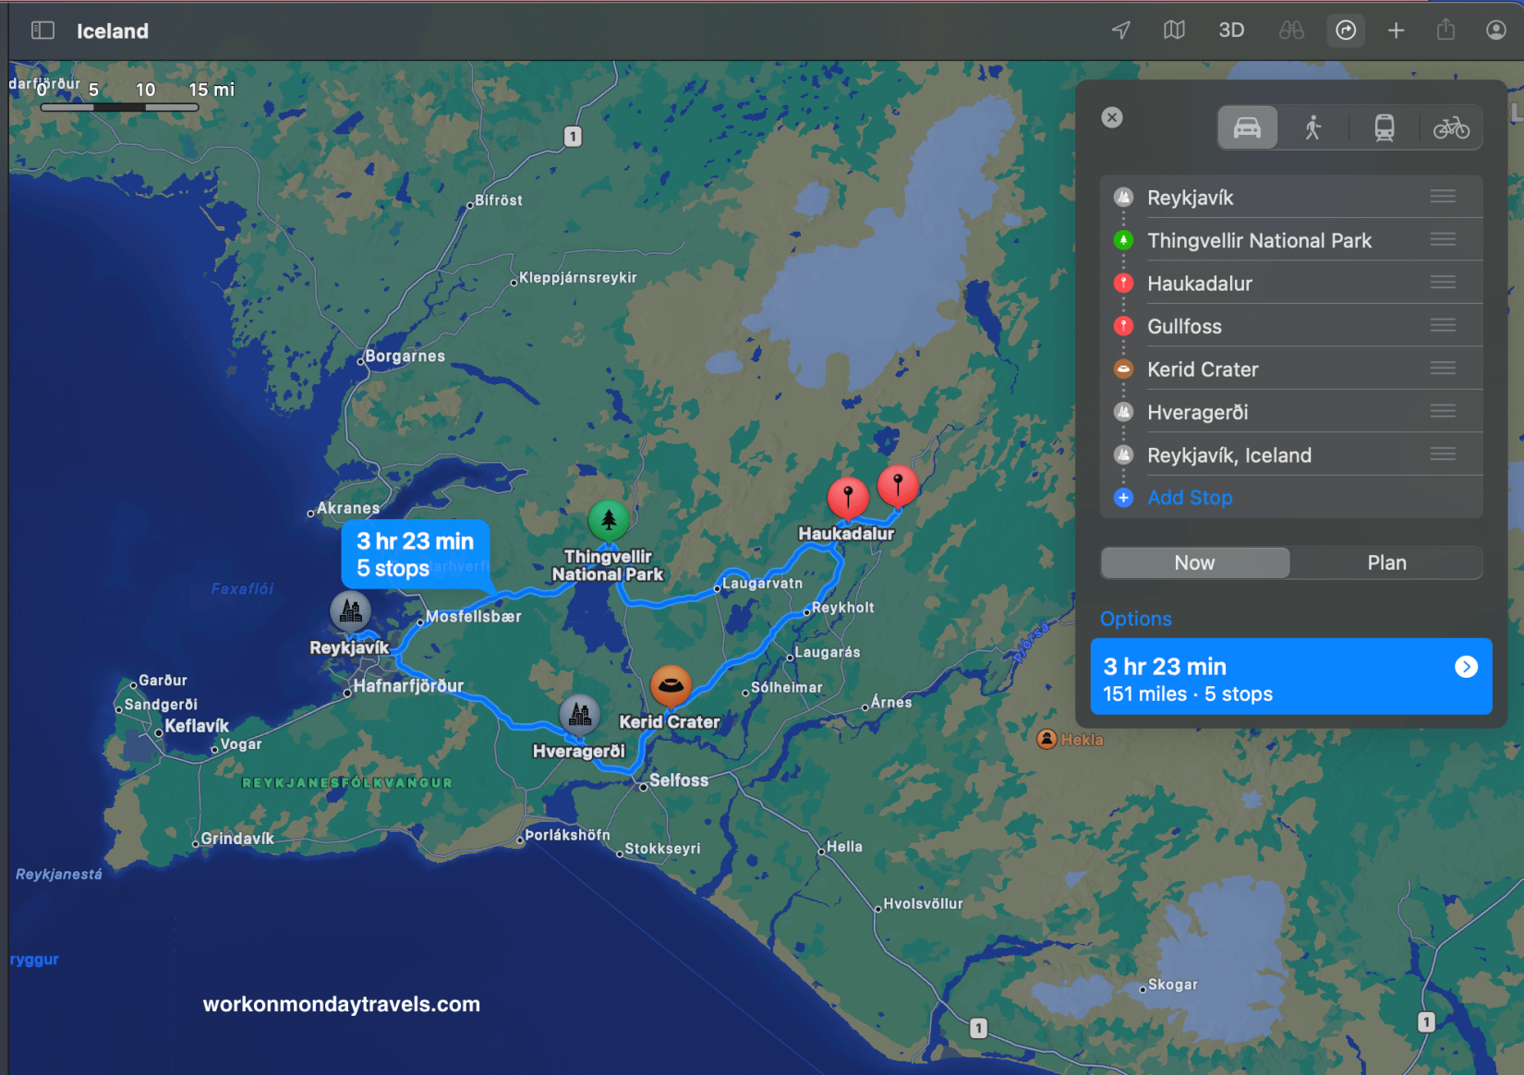Image resolution: width=1524 pixels, height=1075 pixels.
Task: Toggle the sidebar panel icon
Action: (x=42, y=30)
